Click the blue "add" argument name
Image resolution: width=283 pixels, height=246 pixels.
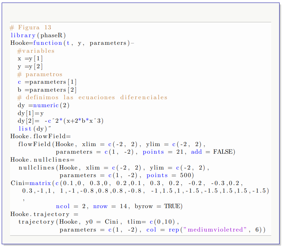(x=196, y=152)
